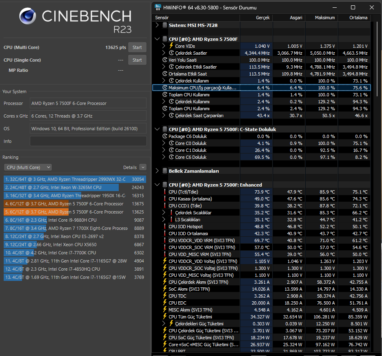The width and height of the screenshot is (382, 356).
Task: Click clock icon of Toplam CPU Kullanımı 1.4 % row
Action: coord(165,95)
